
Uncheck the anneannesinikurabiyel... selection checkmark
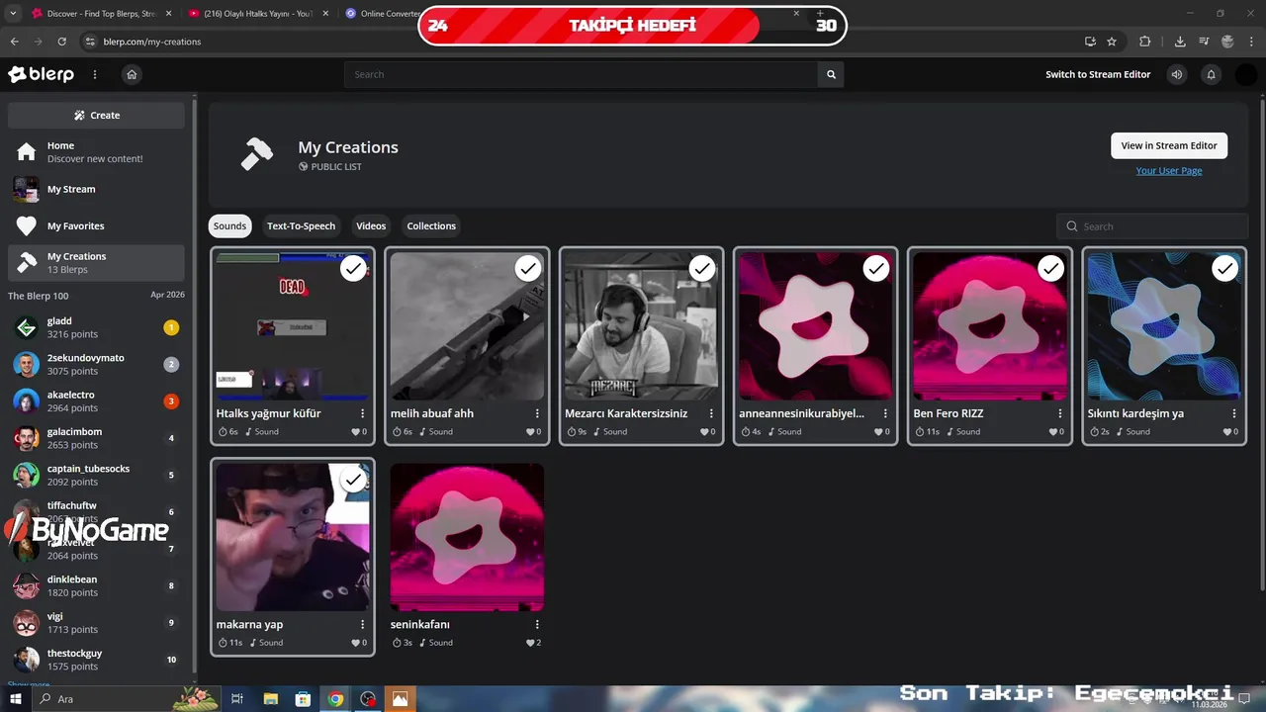875,269
